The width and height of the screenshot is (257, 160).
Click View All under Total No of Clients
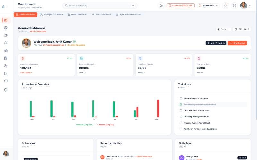pos(141,73)
